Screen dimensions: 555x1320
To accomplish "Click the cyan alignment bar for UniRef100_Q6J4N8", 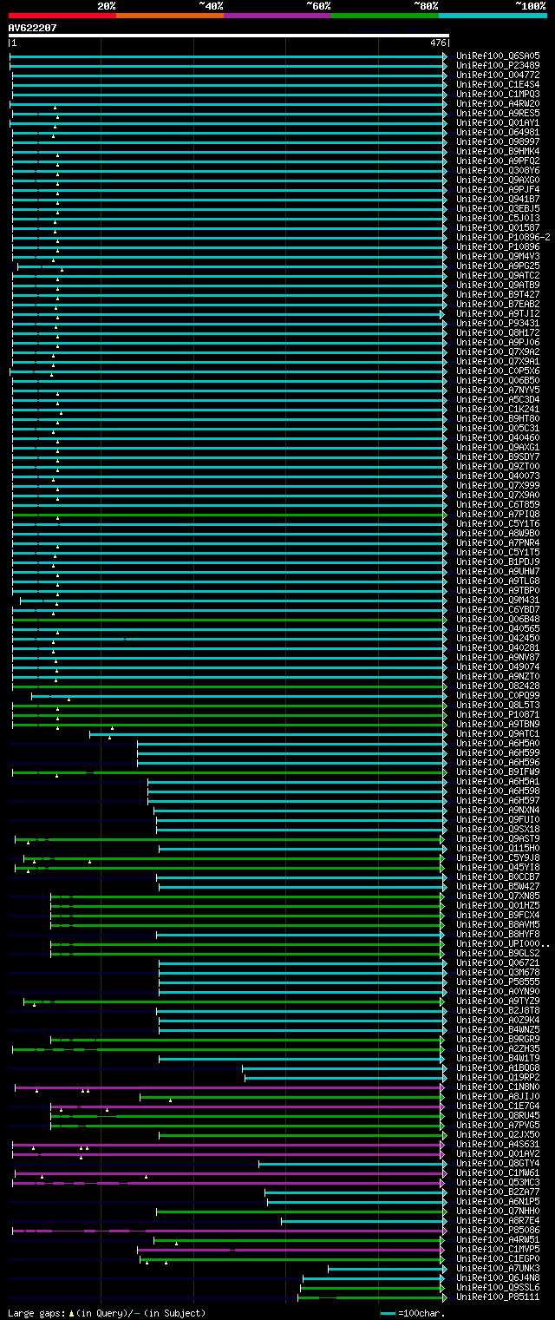I will (372, 1278).
